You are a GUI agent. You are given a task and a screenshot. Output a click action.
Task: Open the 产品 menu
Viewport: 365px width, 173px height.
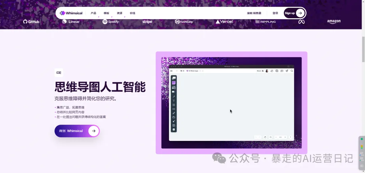pos(93,13)
